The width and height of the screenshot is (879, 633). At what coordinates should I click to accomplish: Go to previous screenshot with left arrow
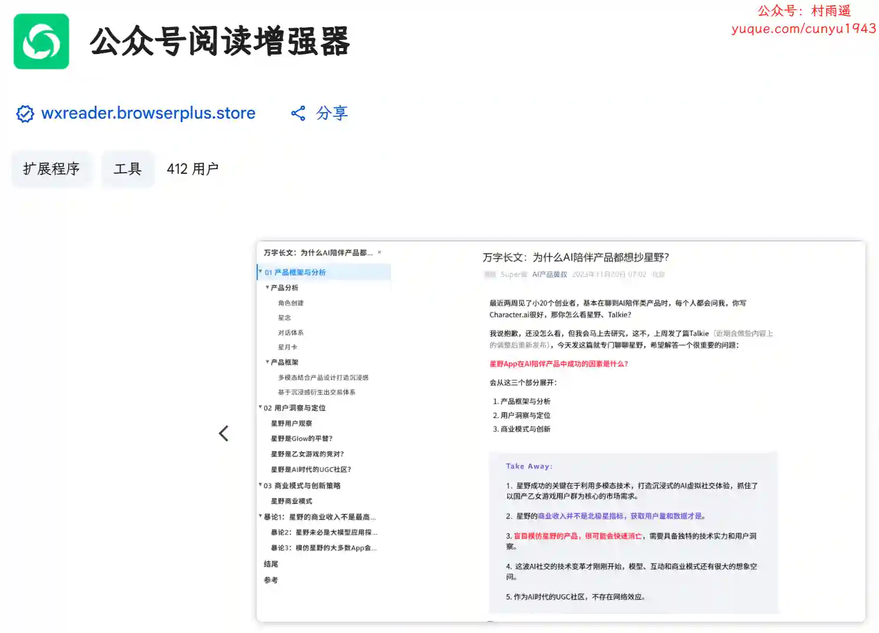[x=224, y=433]
